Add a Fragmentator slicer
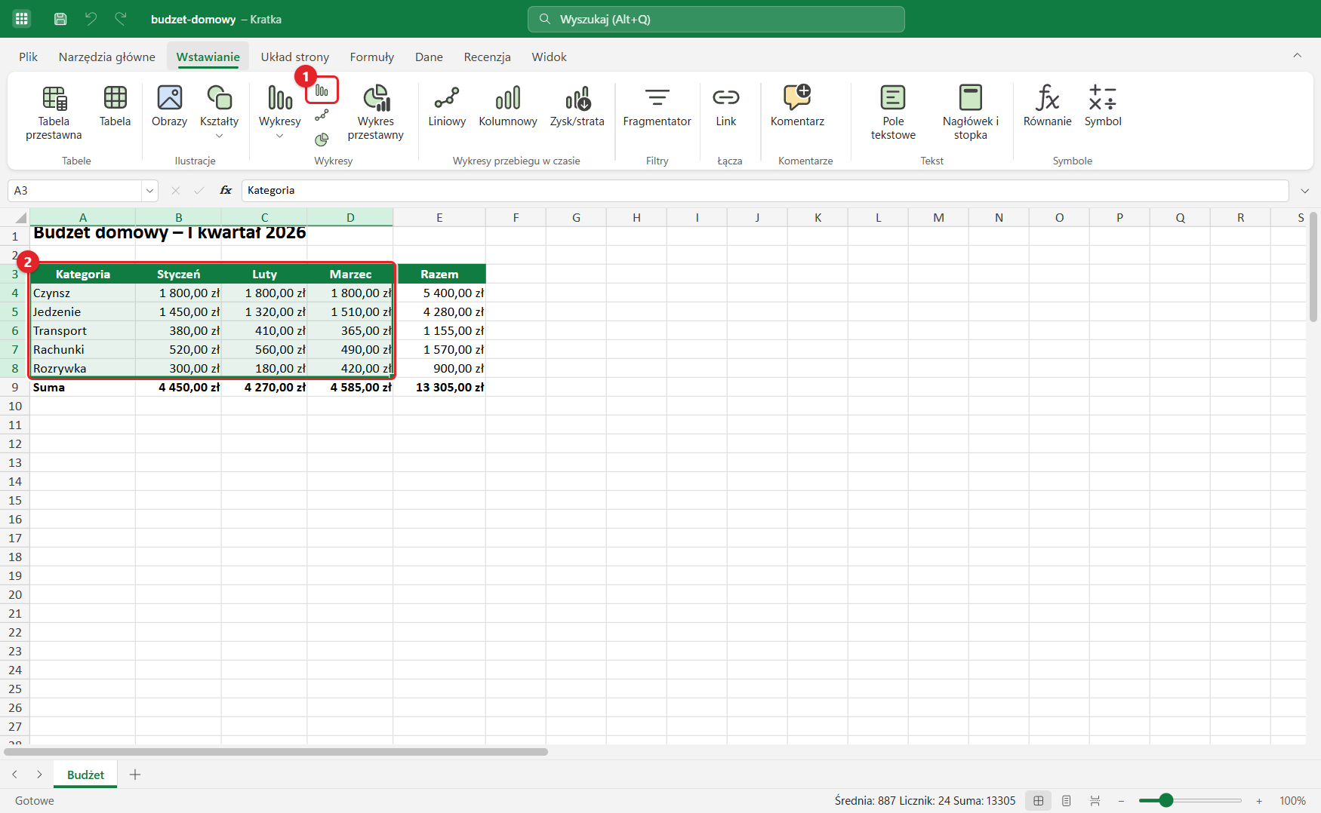This screenshot has width=1321, height=813. pos(657,106)
